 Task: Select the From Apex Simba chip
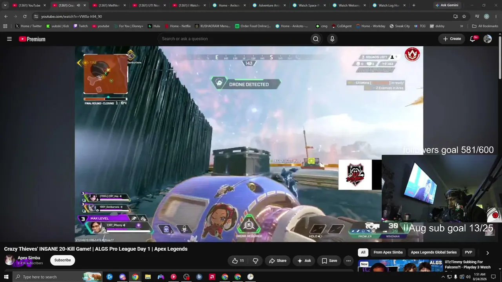coord(388,252)
